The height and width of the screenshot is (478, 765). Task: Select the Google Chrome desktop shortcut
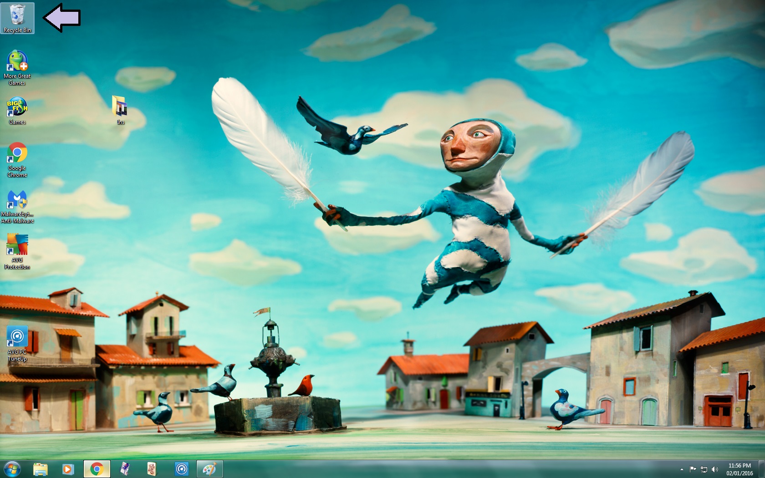click(17, 159)
